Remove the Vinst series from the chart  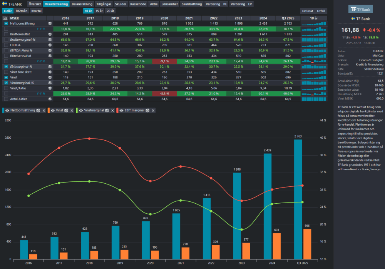tap(72, 111)
